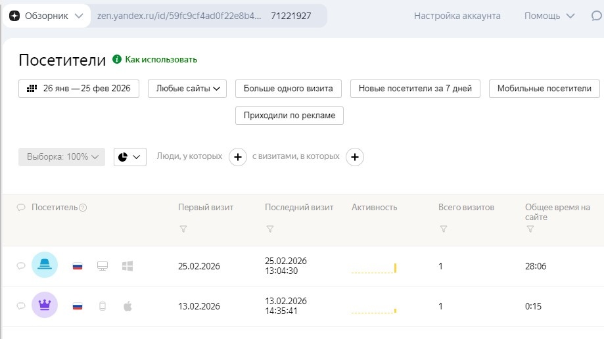Add comment to the 25.02.2026 visitor
This screenshot has height=339, width=604.
pos(21,266)
